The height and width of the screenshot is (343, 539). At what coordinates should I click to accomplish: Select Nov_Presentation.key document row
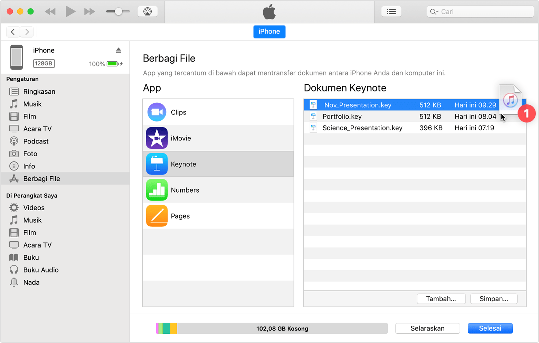click(415, 105)
